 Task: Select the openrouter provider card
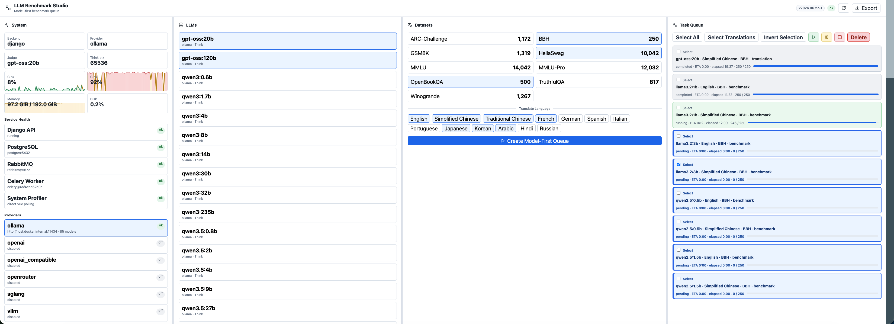click(86, 279)
